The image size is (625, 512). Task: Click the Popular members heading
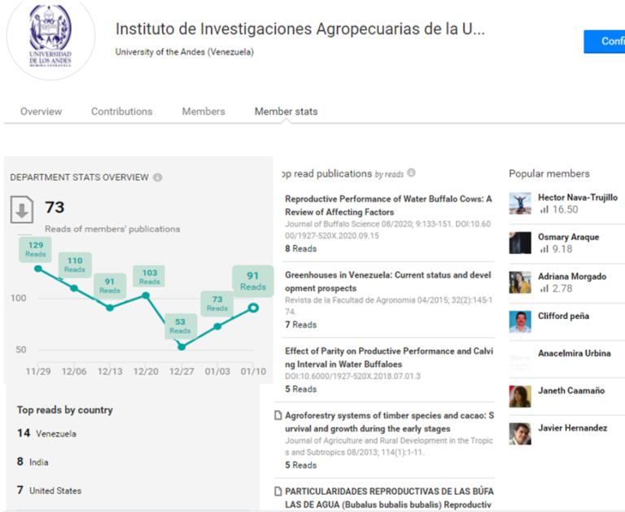(x=549, y=174)
